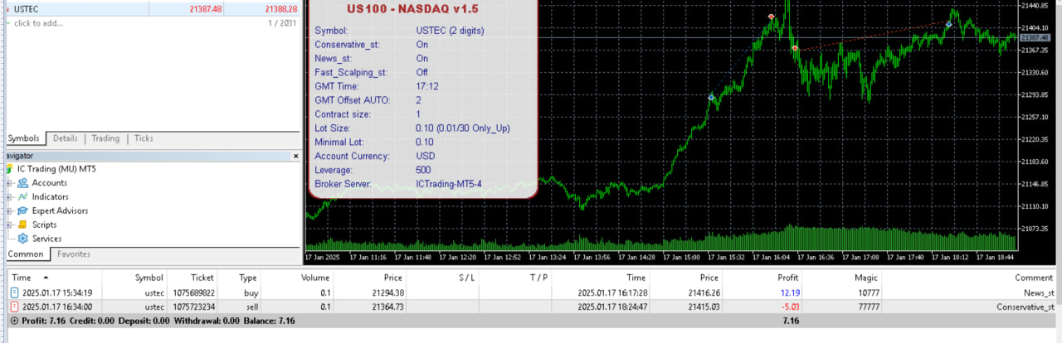Screen dimensions: 1062x343
Task: Click the 77777 magic number cell
Action: coord(867,307)
